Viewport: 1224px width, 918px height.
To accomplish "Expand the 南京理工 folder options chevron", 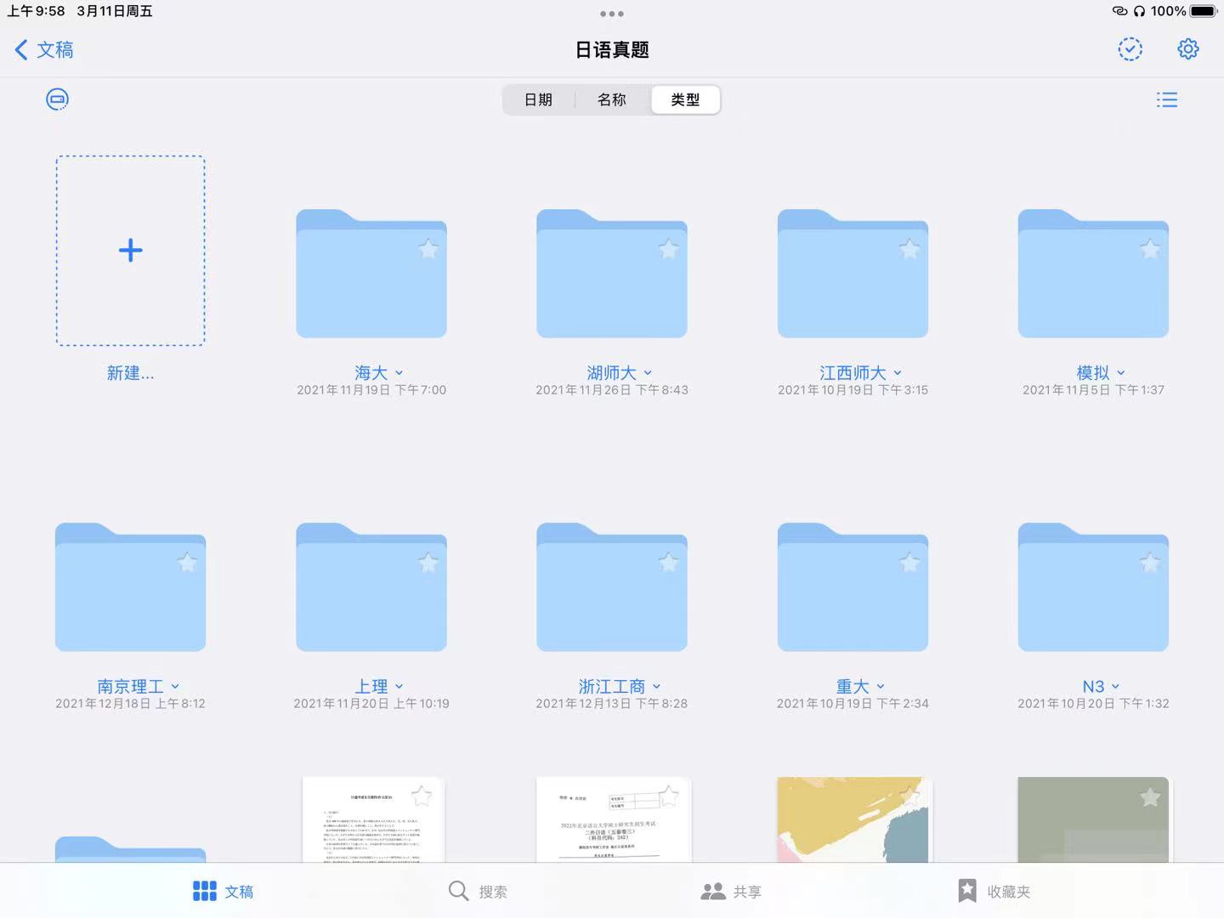I will (x=175, y=687).
